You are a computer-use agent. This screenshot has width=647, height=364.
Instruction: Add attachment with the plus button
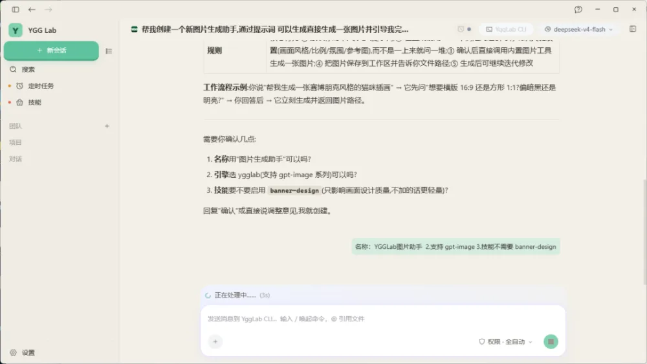pos(215,341)
